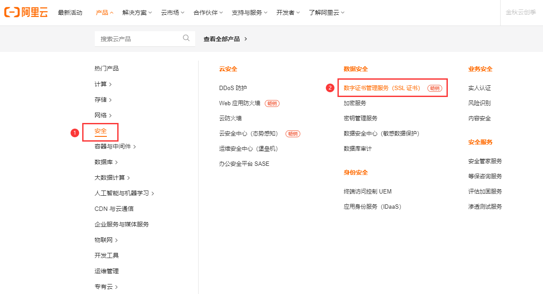Expand 人工智能与机器学习 category
543x294 pixels.
(124, 193)
